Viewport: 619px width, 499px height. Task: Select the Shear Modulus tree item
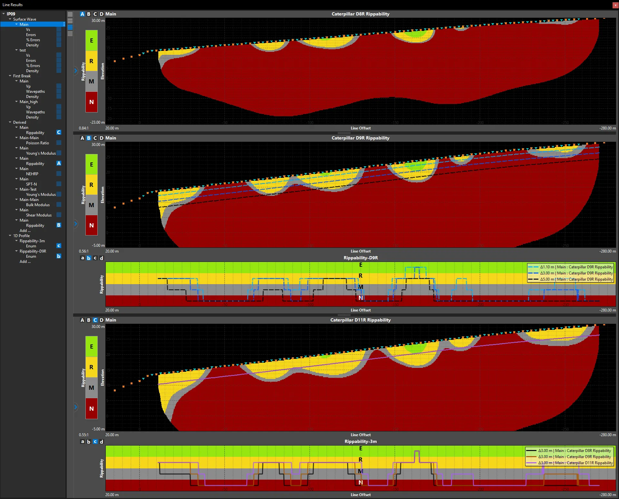click(x=39, y=215)
